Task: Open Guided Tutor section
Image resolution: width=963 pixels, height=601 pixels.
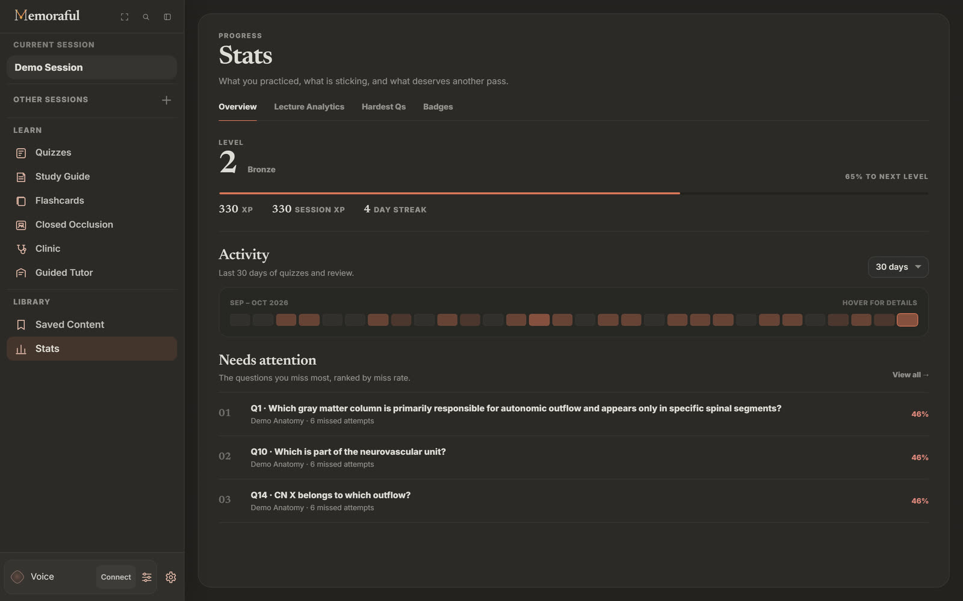Action: pos(91,273)
